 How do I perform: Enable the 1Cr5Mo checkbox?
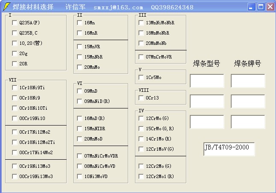pos(141,77)
